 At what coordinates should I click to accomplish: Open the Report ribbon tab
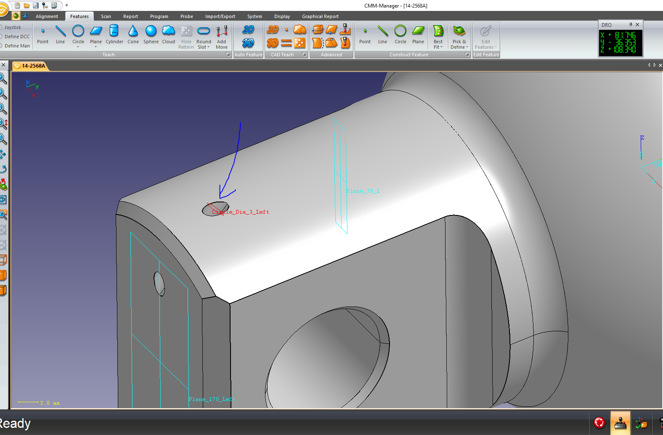130,16
